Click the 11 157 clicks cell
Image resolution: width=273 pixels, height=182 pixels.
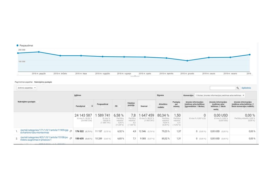(99, 131)
